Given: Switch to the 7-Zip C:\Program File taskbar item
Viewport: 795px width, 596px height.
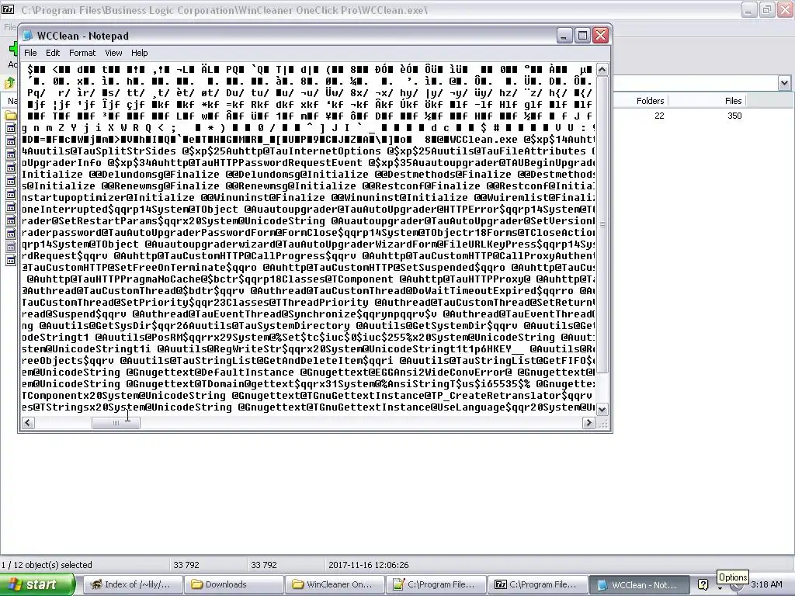Looking at the screenshot, I should coord(537,584).
